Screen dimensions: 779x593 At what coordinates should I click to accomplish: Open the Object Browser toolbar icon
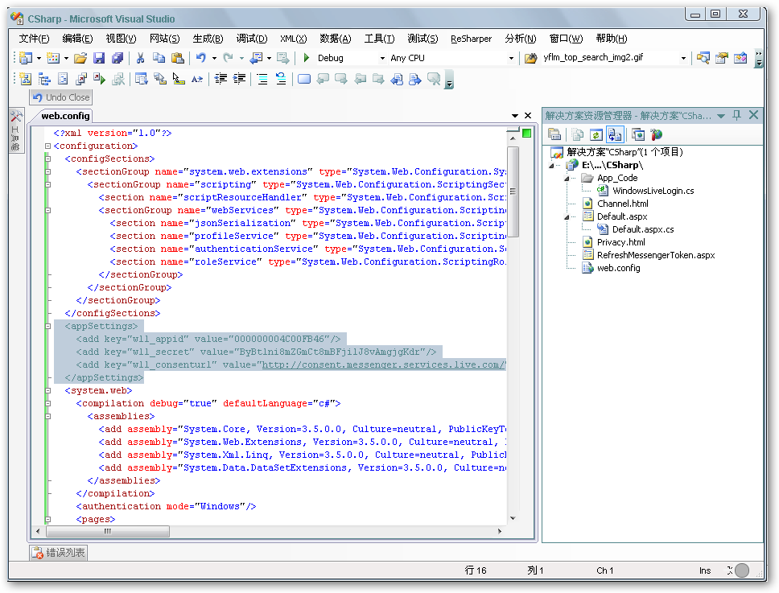(740, 58)
